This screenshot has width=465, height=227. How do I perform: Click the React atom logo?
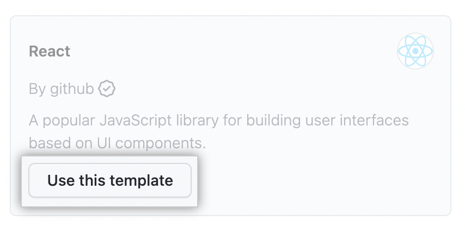pos(415,52)
